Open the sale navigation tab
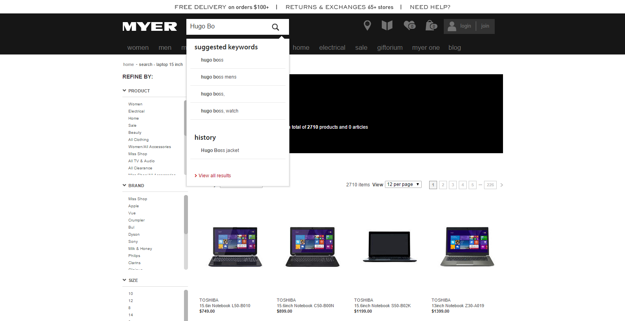The image size is (625, 321). click(361, 47)
